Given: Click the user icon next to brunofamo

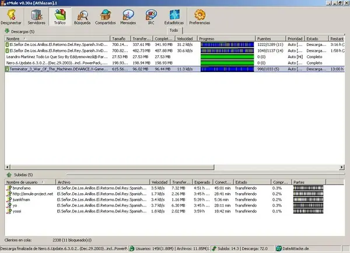Looking at the screenshot, I should (9, 188).
